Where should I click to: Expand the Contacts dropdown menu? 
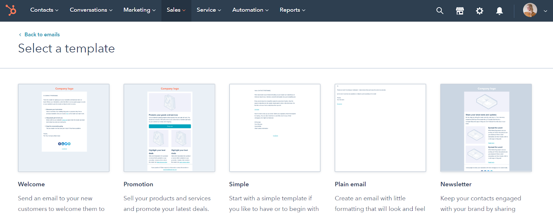tap(44, 10)
